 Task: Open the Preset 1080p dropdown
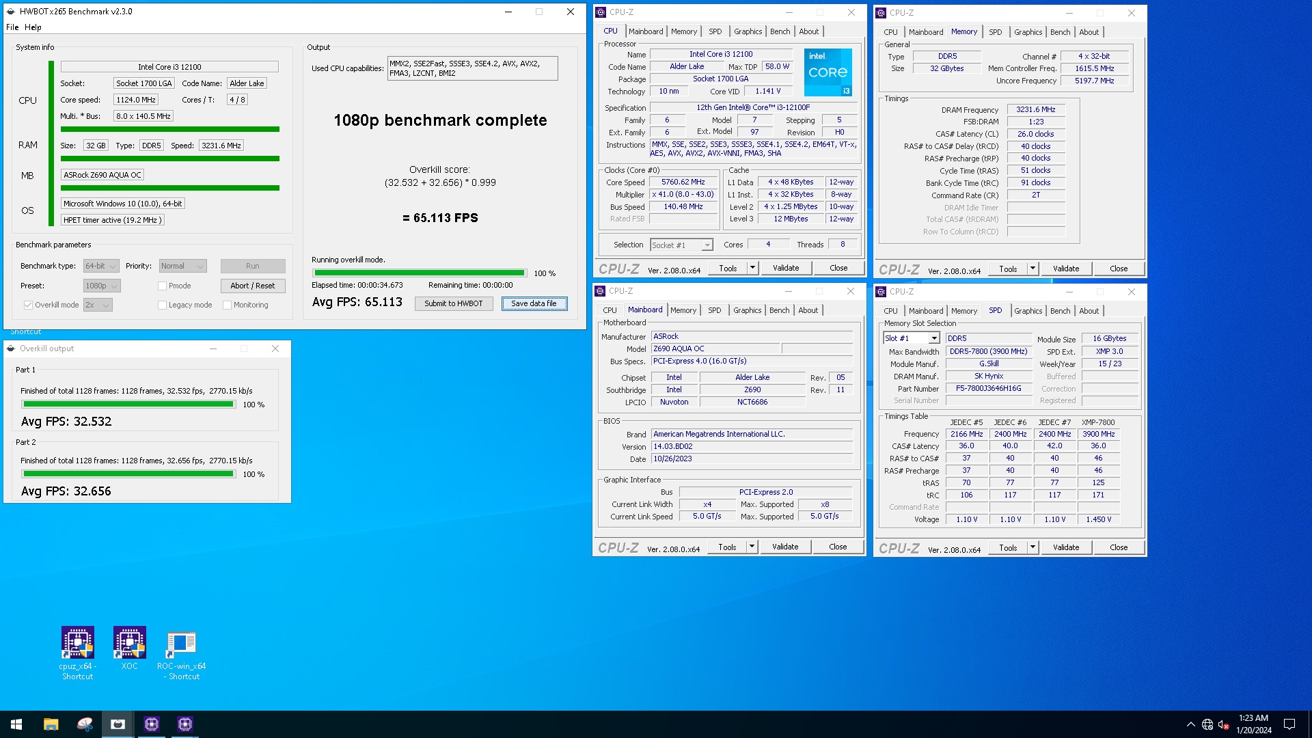[x=102, y=286]
